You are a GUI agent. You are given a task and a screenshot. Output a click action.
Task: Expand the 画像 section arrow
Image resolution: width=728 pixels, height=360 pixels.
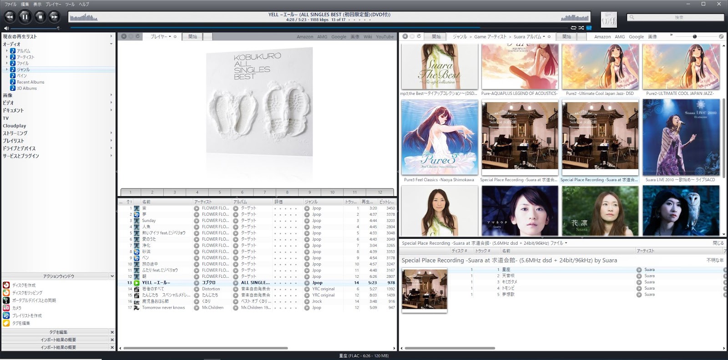point(111,95)
